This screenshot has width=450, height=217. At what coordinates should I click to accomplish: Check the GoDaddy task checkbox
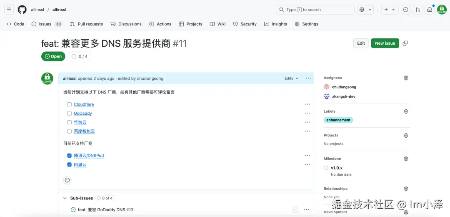[x=69, y=113]
